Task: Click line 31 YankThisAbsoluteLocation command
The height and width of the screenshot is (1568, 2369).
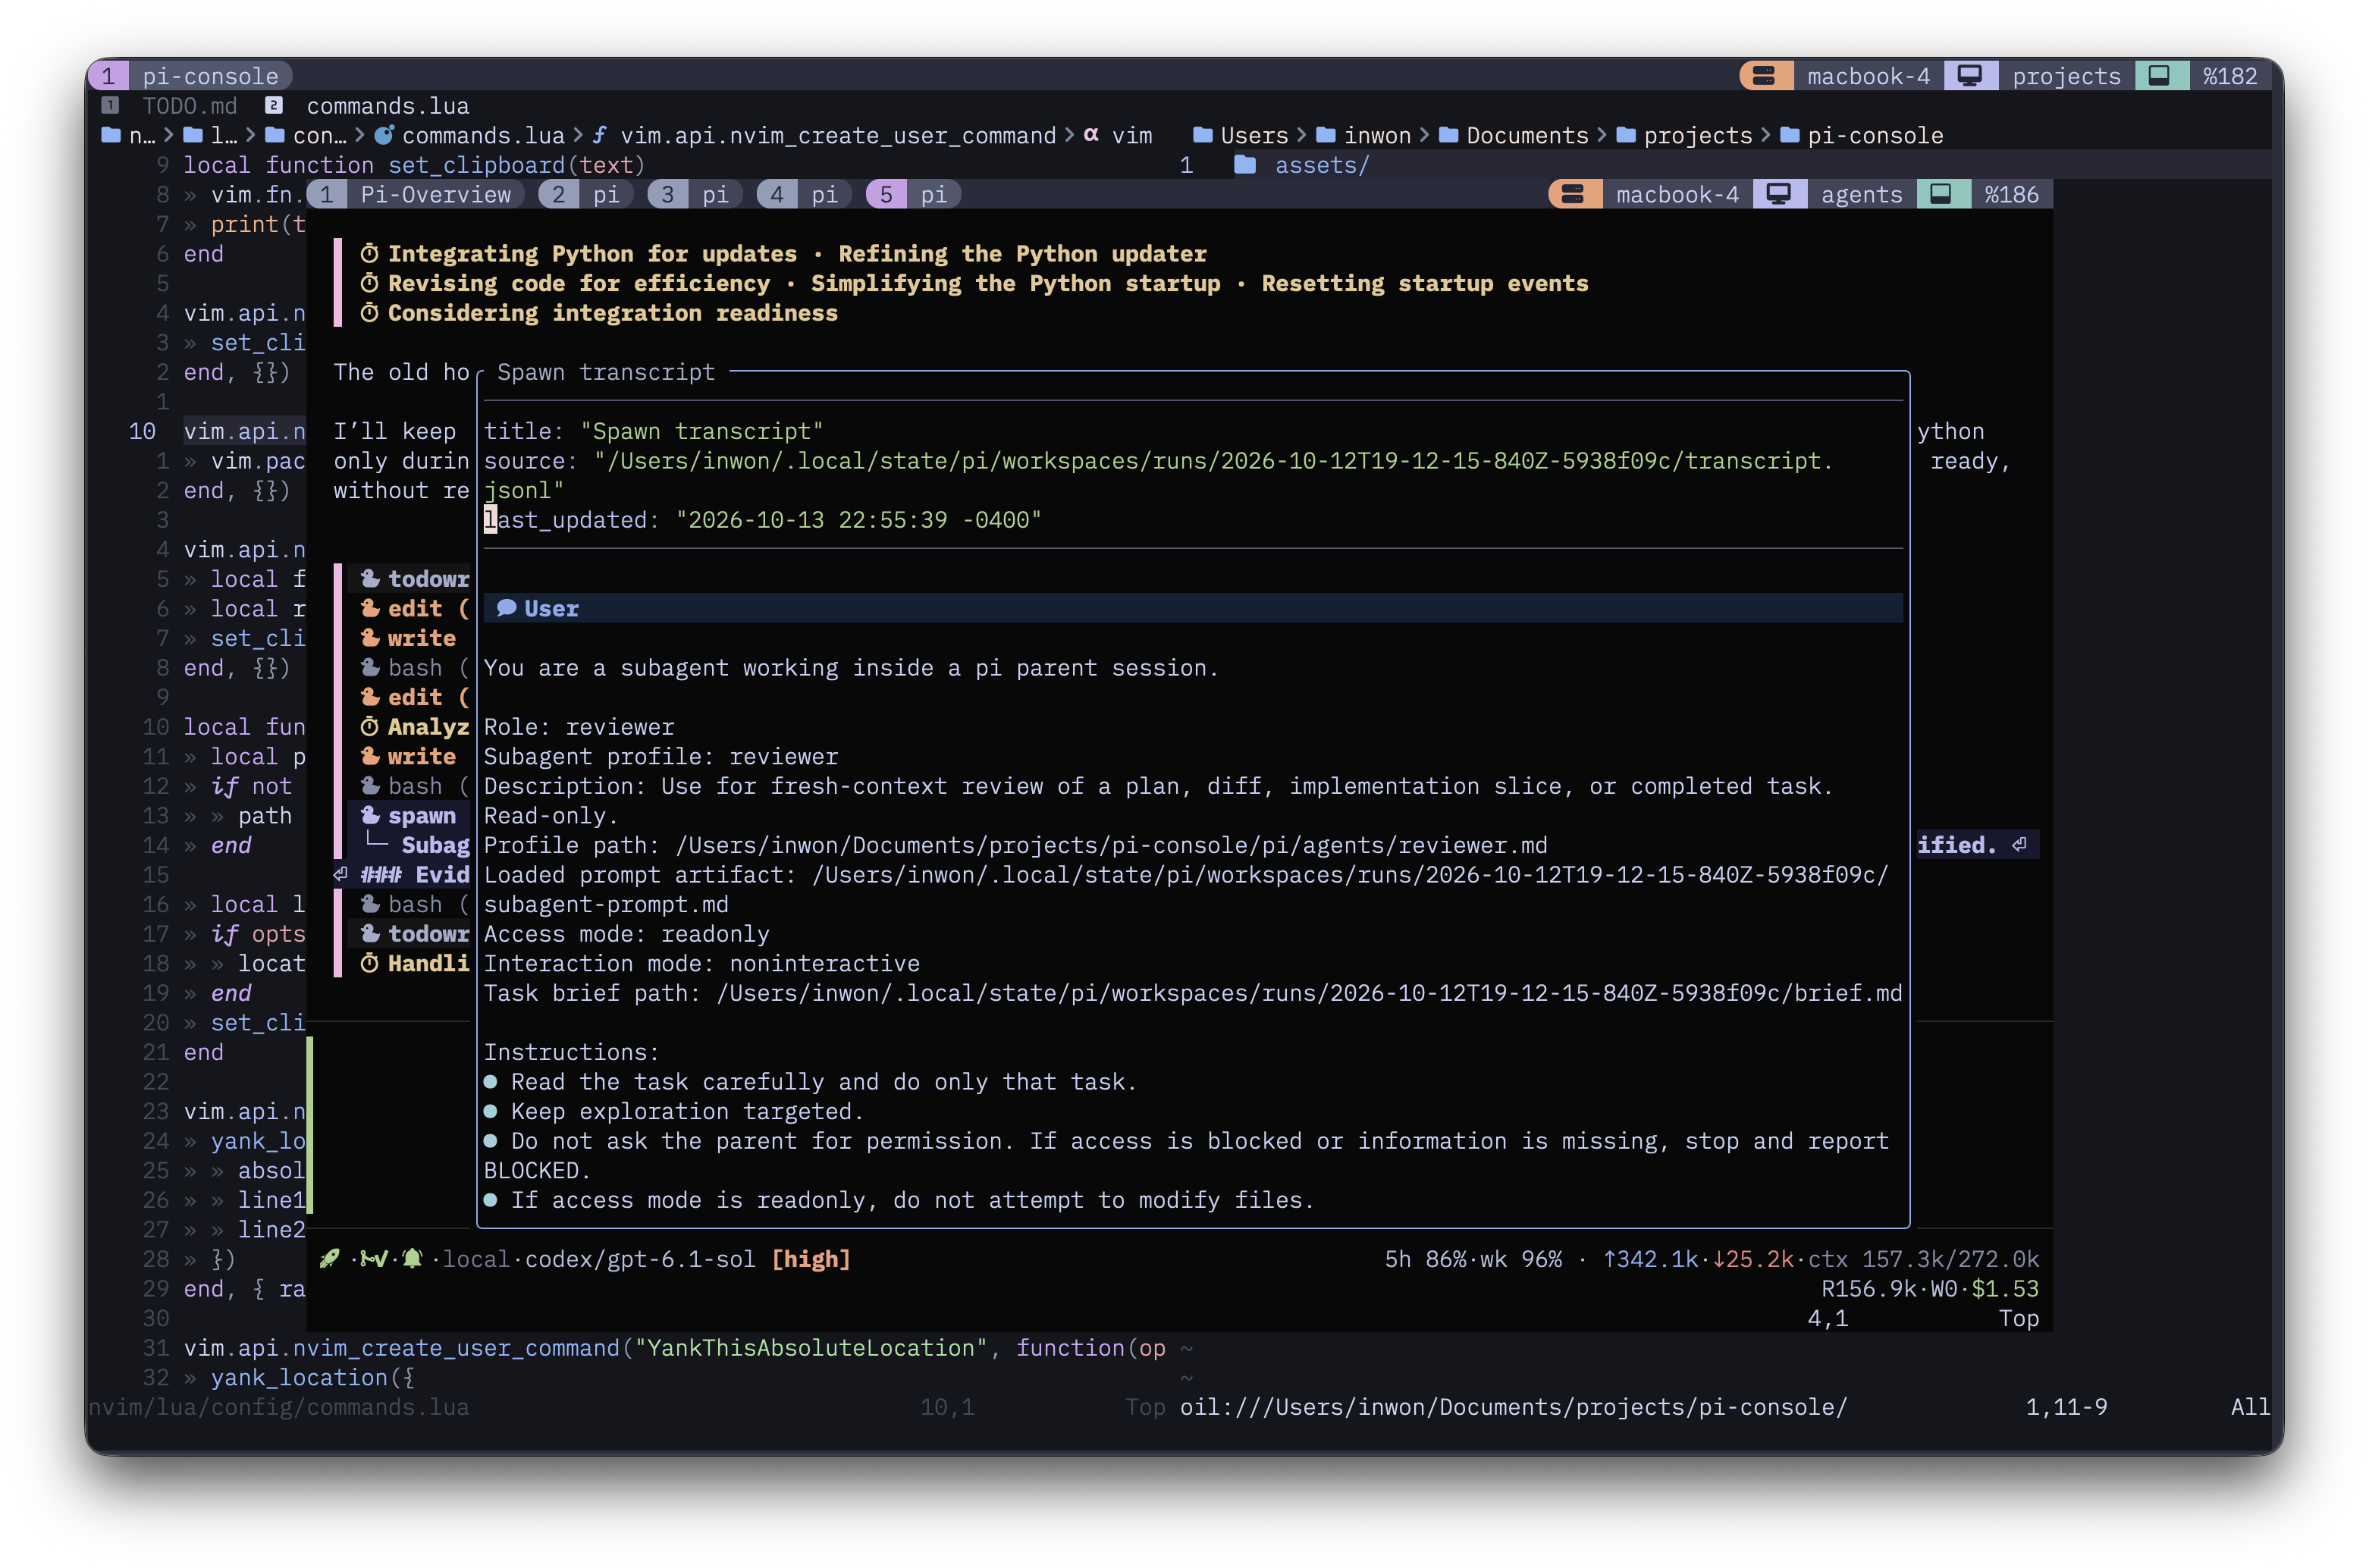Action: click(x=674, y=1348)
